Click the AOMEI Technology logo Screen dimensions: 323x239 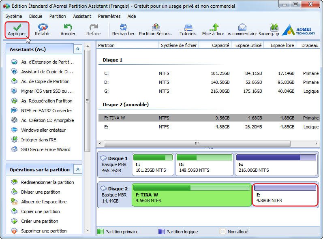pyautogui.click(x=298, y=30)
